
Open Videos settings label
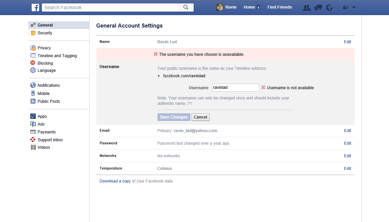[44, 147]
